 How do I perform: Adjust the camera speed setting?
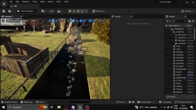tap(101, 21)
